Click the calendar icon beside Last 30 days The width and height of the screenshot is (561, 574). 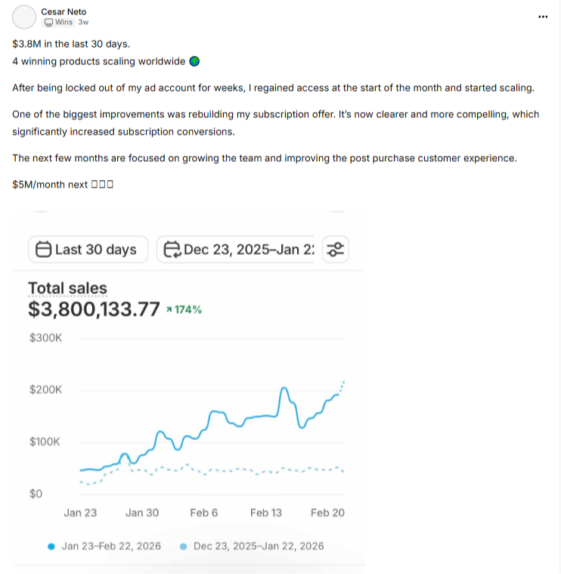pos(43,250)
